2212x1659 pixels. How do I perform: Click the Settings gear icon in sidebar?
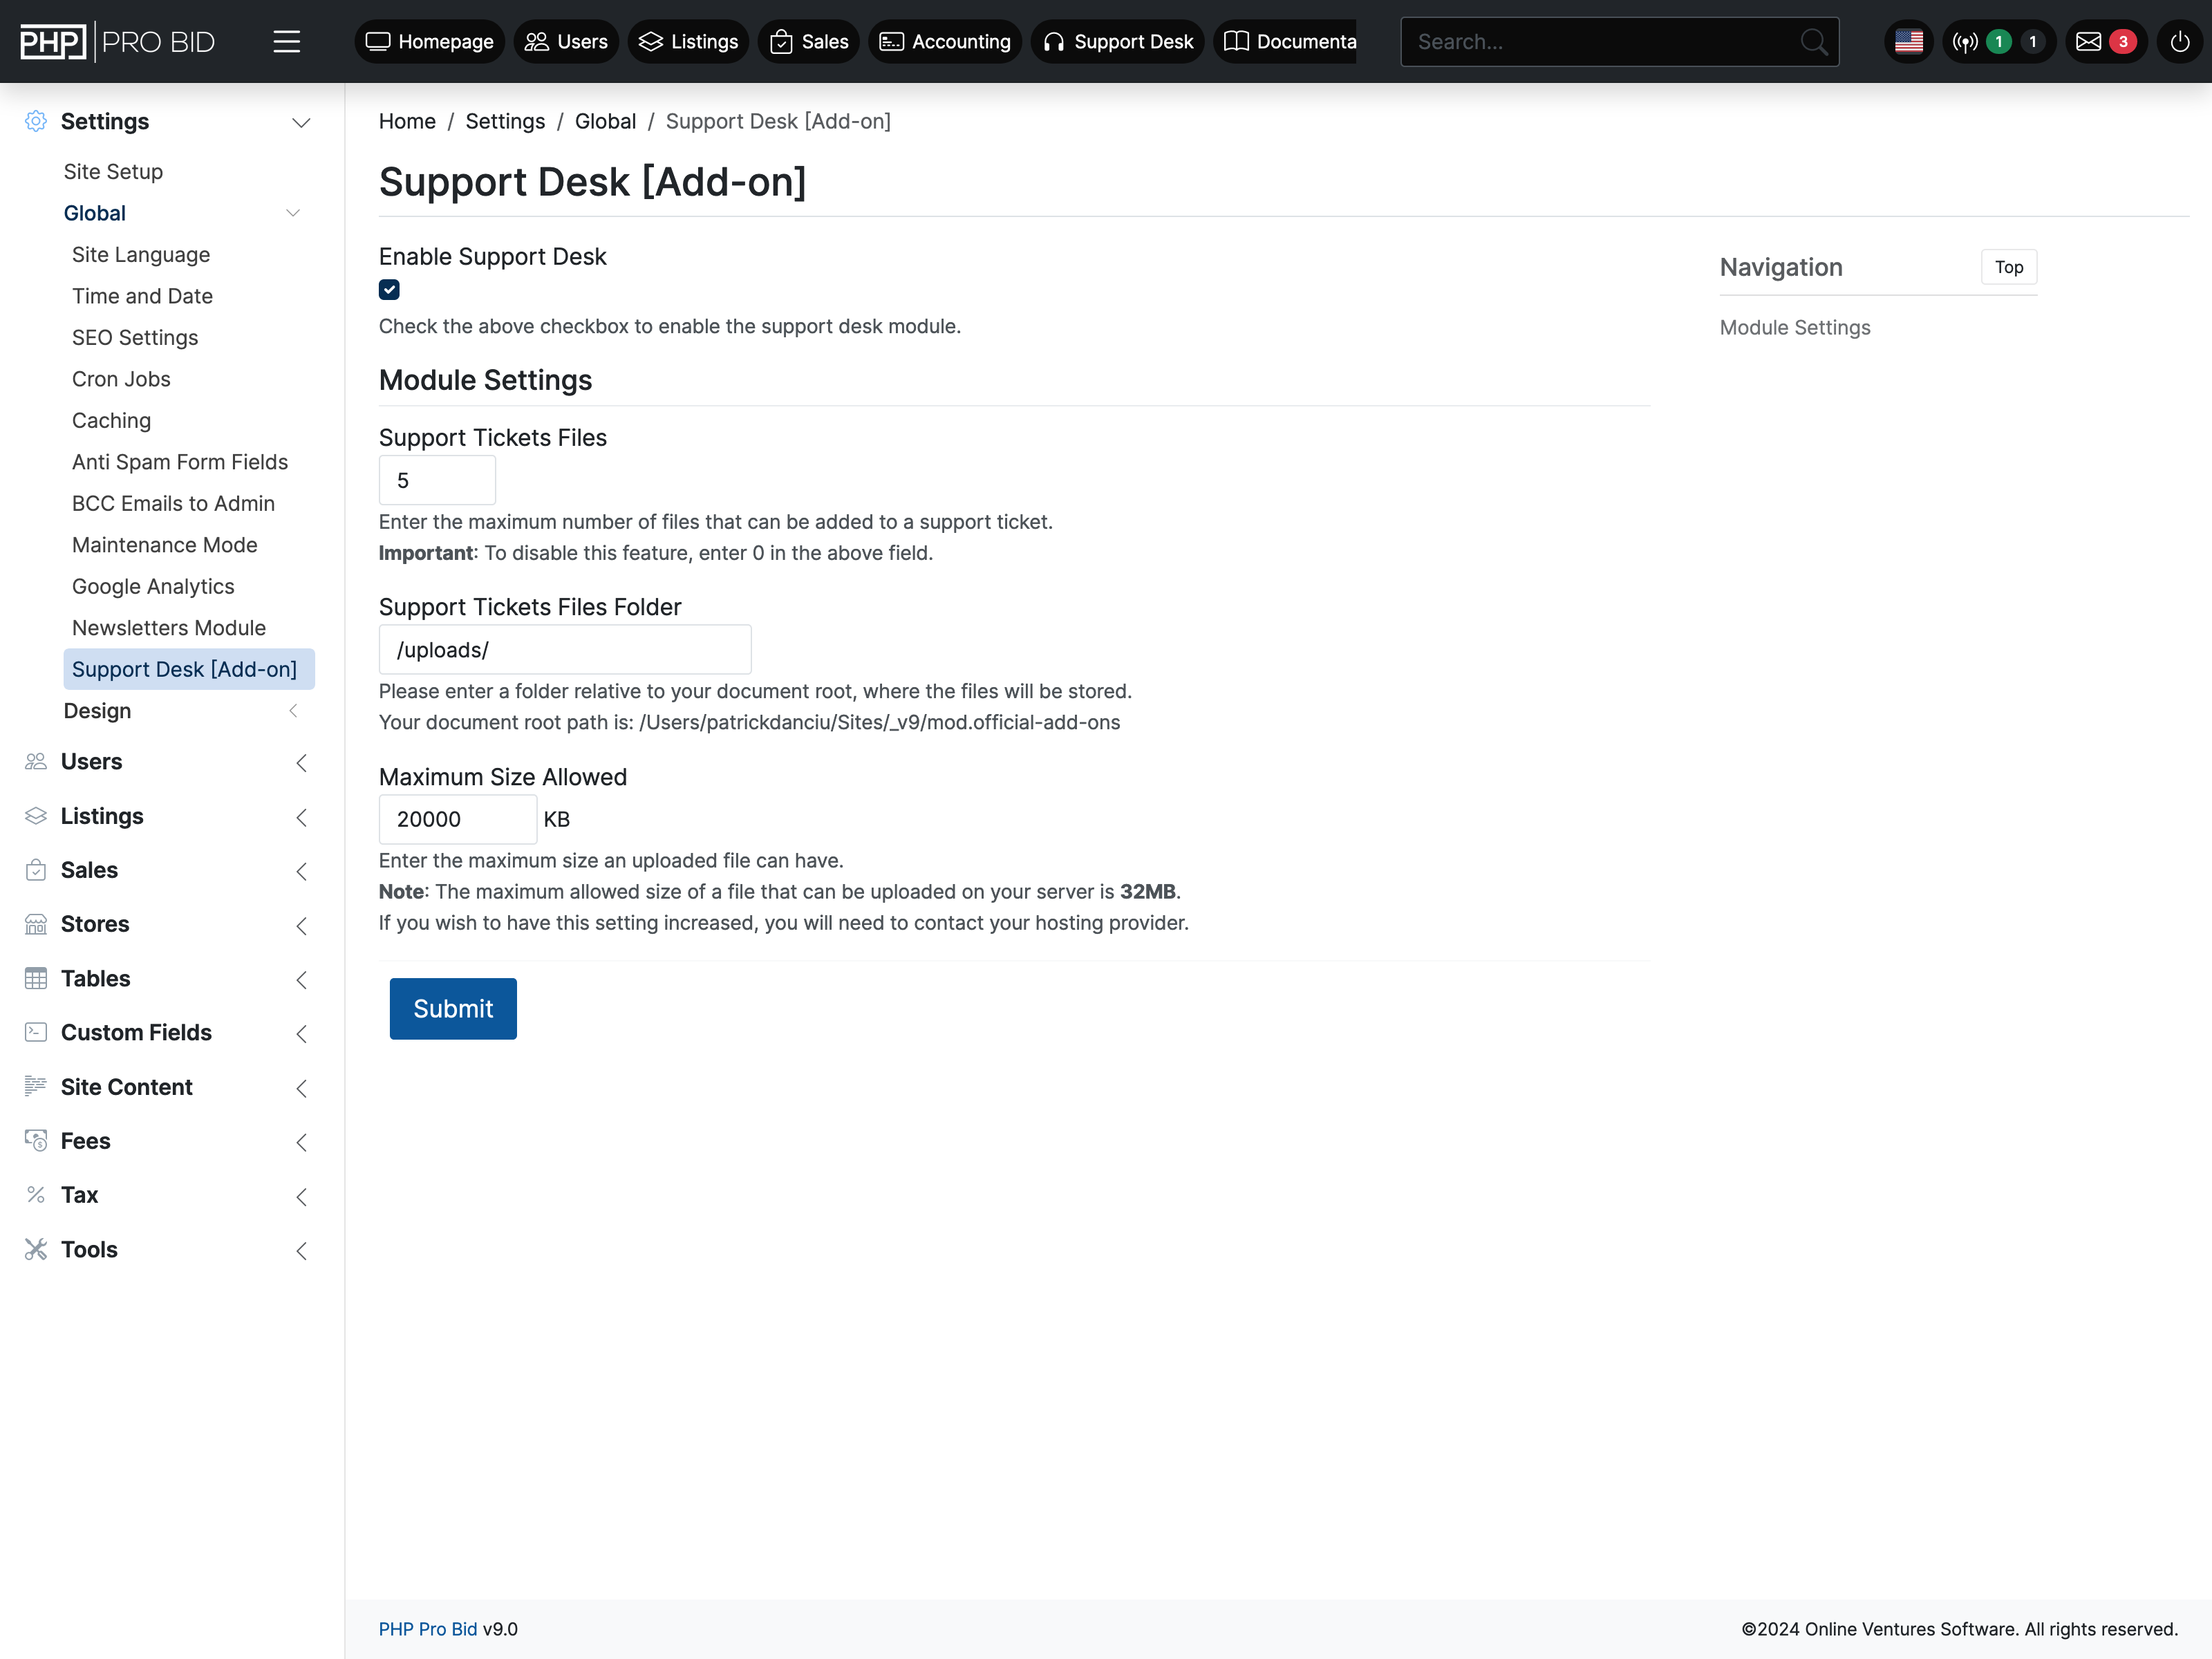(x=36, y=121)
